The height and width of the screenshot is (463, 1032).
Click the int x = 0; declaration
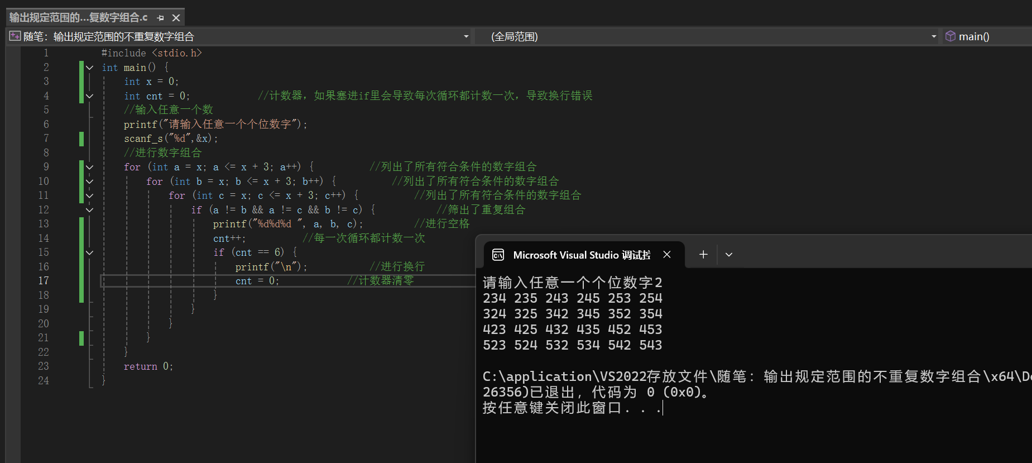point(151,82)
